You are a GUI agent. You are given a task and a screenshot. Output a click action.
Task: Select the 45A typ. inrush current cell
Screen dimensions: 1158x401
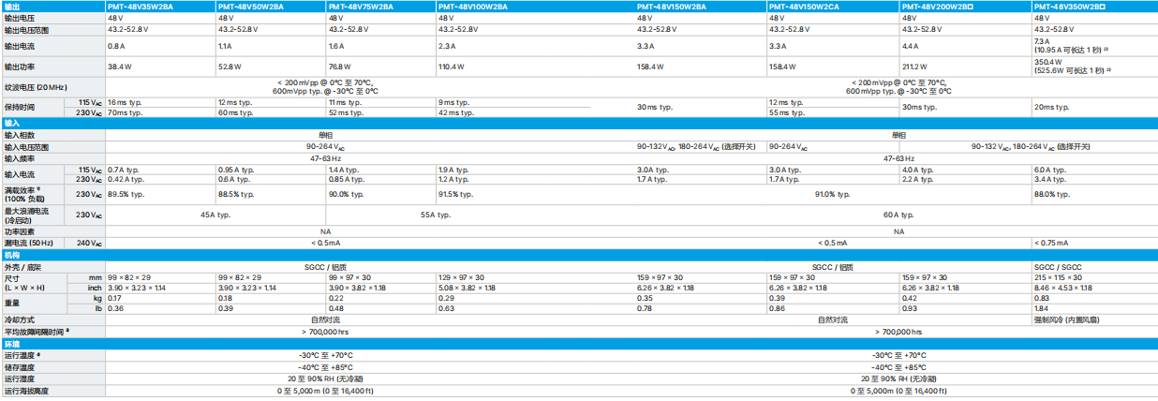pyautogui.click(x=215, y=215)
